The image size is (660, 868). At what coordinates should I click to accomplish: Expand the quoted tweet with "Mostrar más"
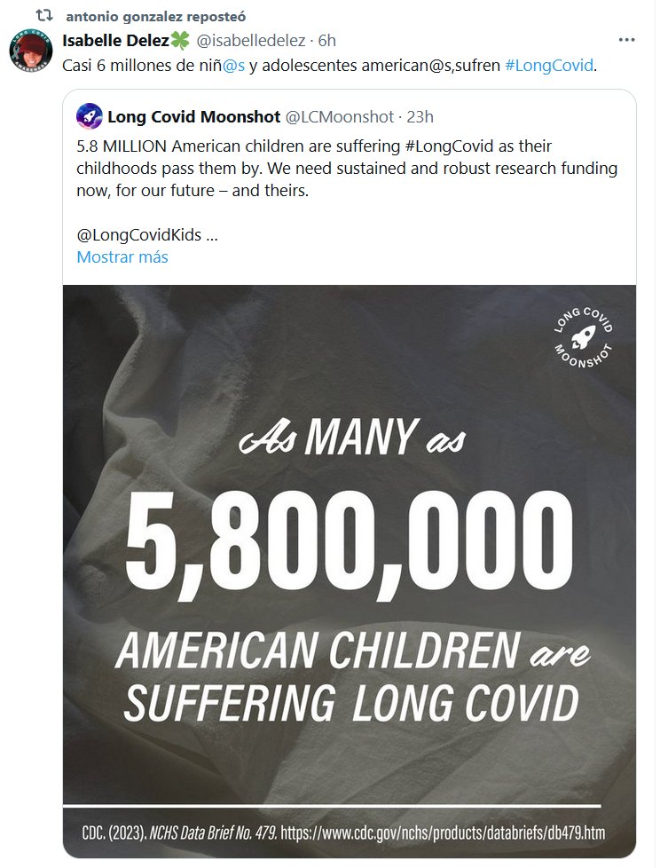point(122,257)
